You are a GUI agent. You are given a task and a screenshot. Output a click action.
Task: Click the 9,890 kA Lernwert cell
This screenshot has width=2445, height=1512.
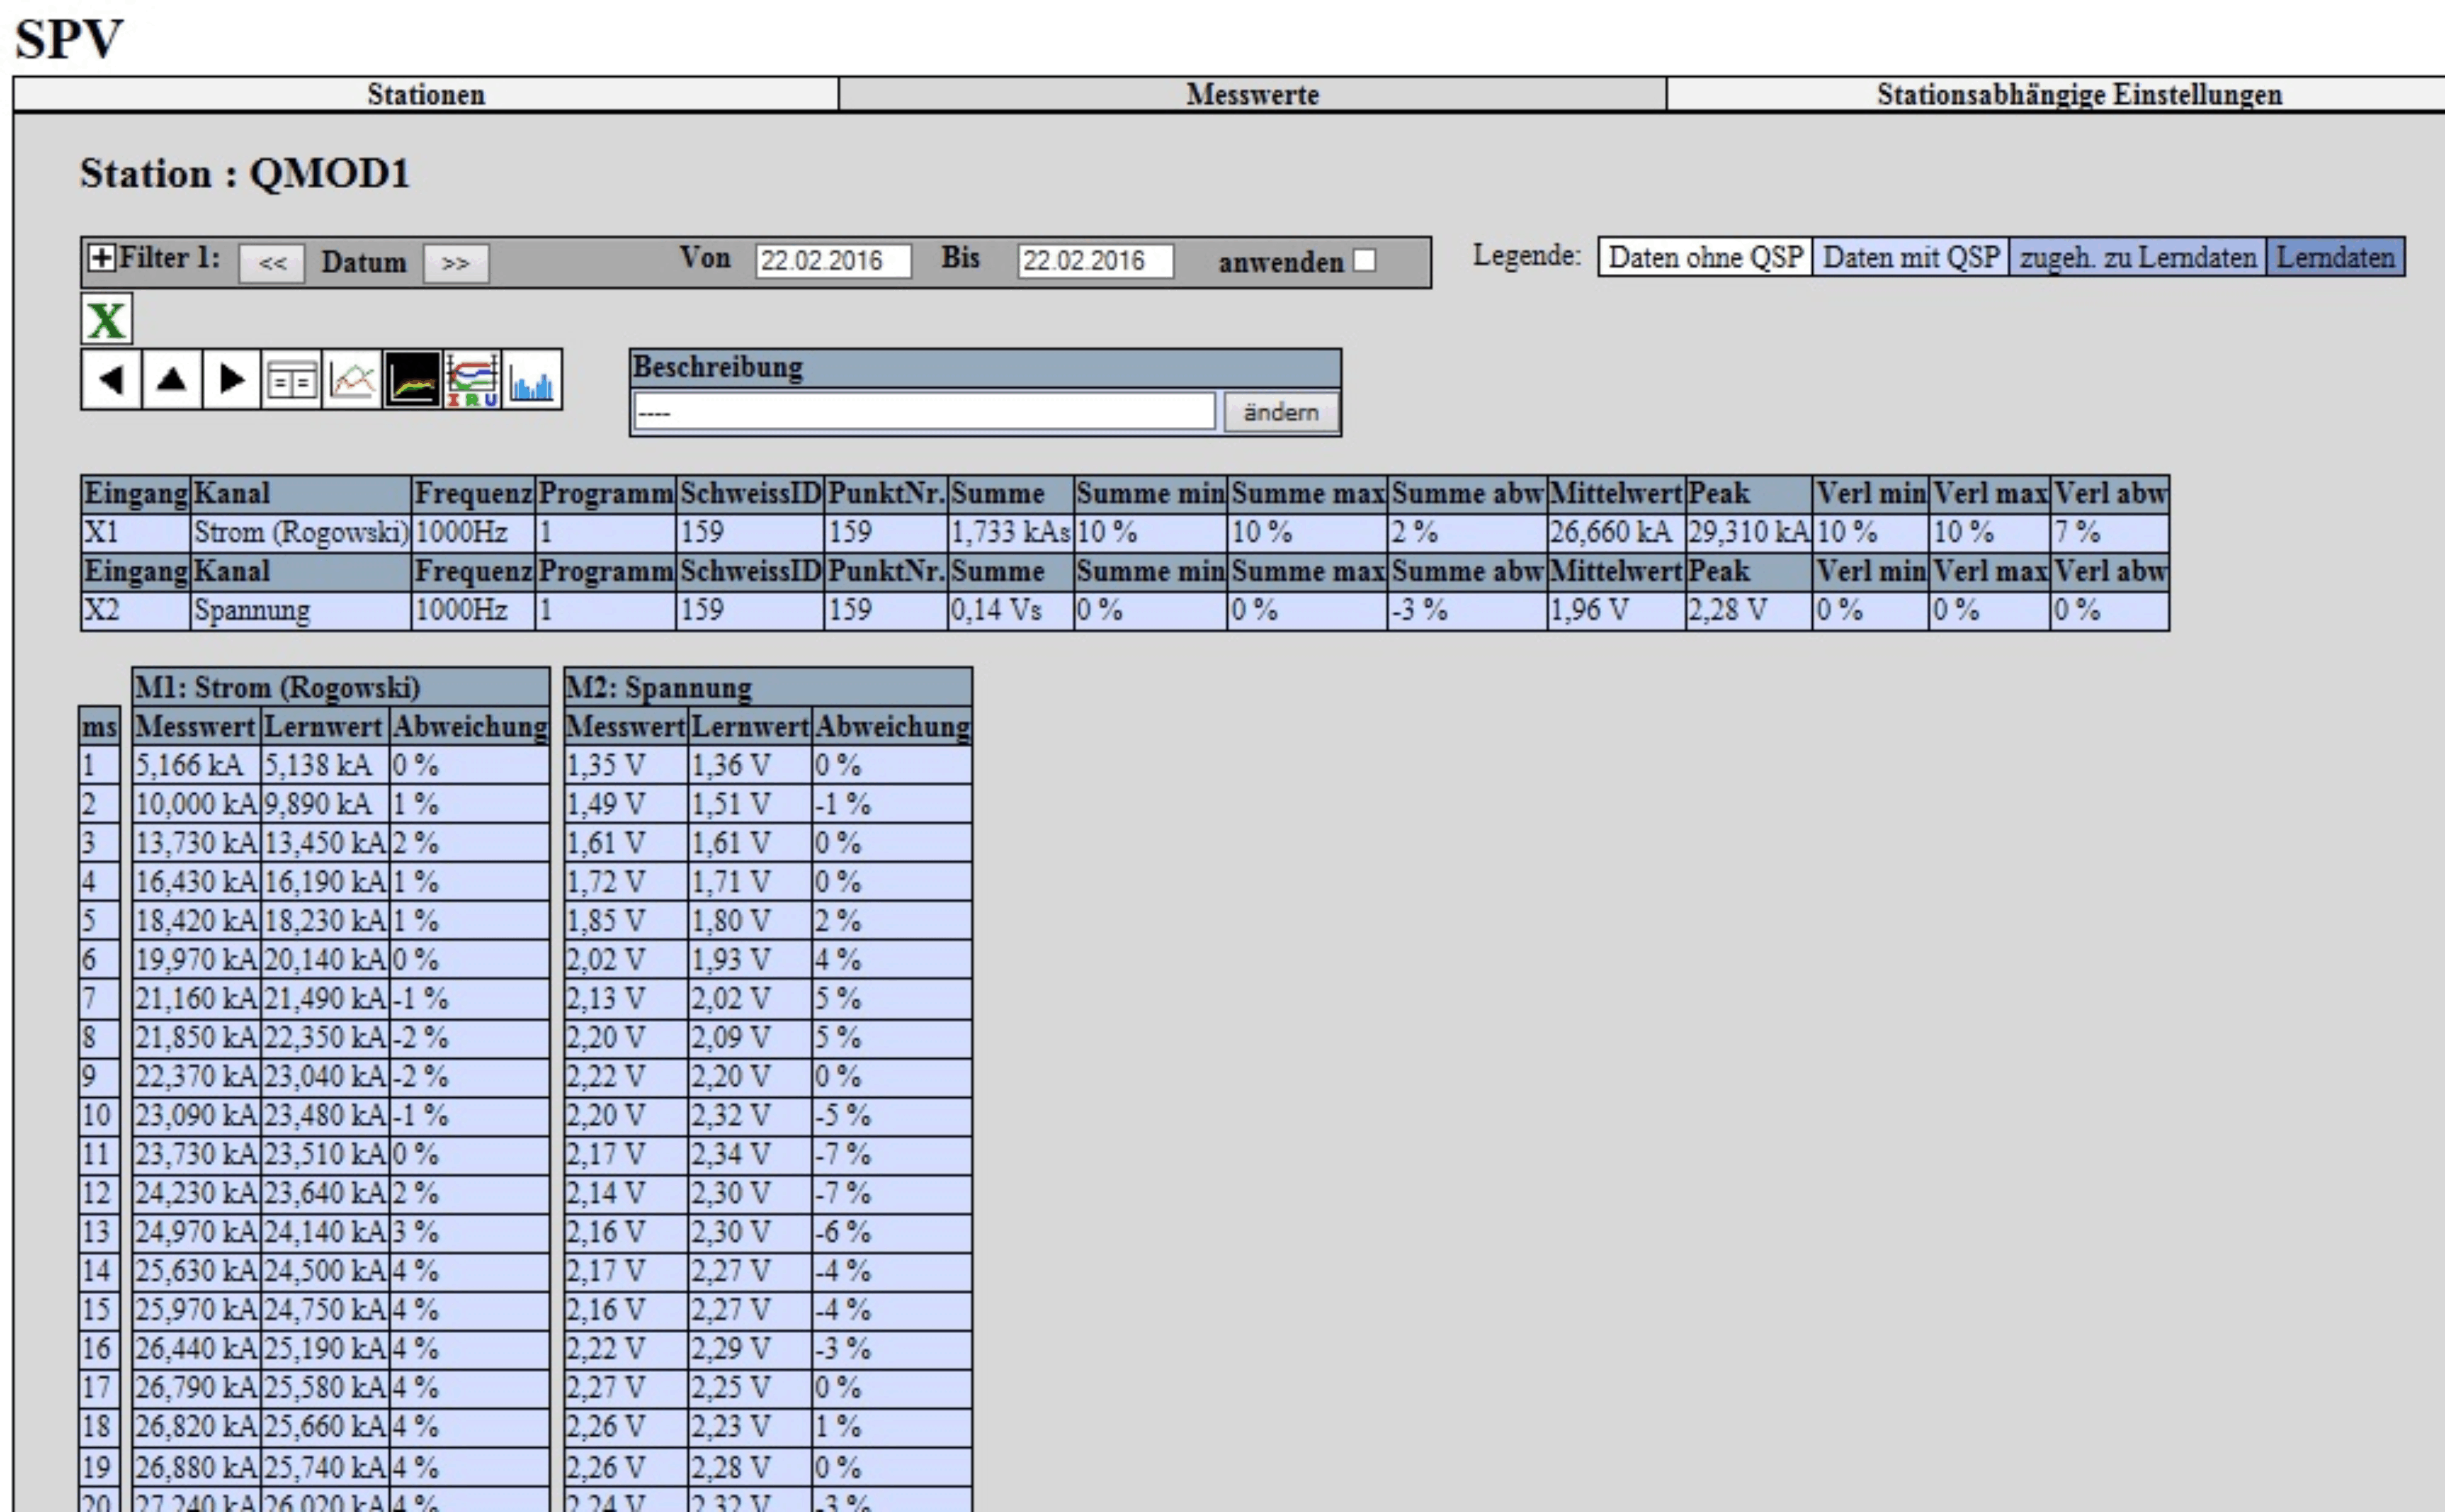pyautogui.click(x=325, y=804)
